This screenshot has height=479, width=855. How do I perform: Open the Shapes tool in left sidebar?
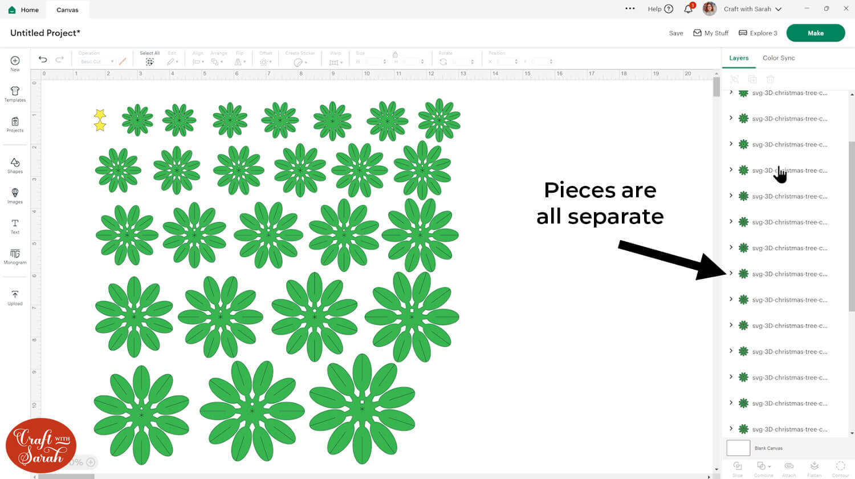[x=15, y=165]
